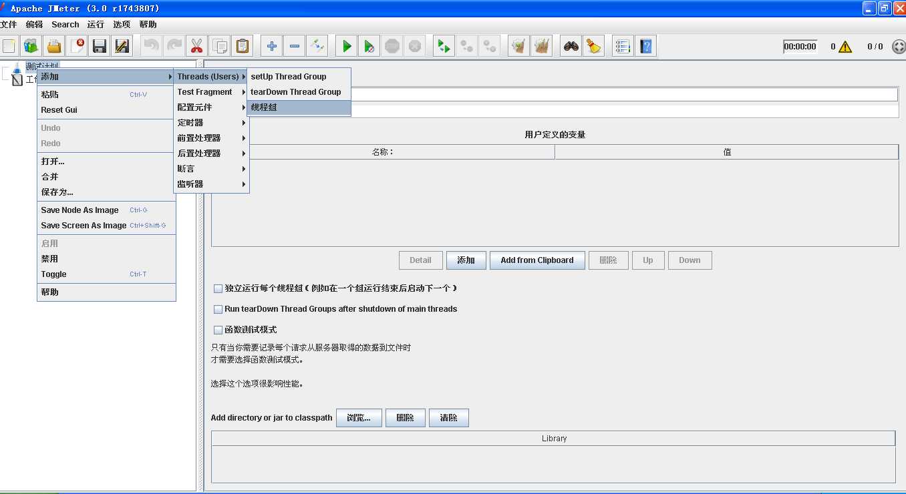The width and height of the screenshot is (906, 494).
Task: Expand all nodes with plus icon
Action: pyautogui.click(x=271, y=46)
